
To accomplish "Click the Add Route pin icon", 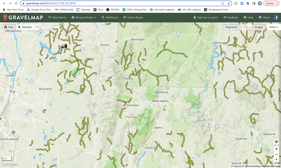I will click(103, 17).
